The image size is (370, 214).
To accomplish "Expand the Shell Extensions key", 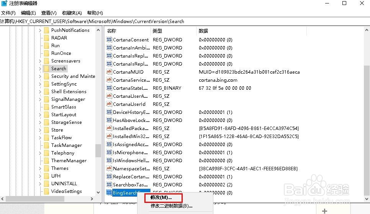I will point(40,91).
